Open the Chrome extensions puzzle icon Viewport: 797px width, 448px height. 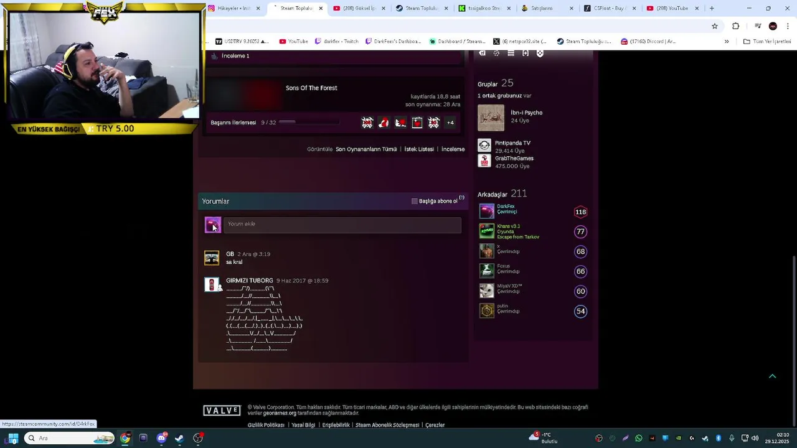735,26
